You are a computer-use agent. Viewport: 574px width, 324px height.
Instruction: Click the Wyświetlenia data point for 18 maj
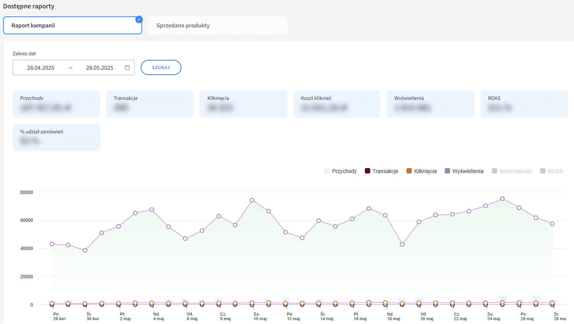click(385, 215)
